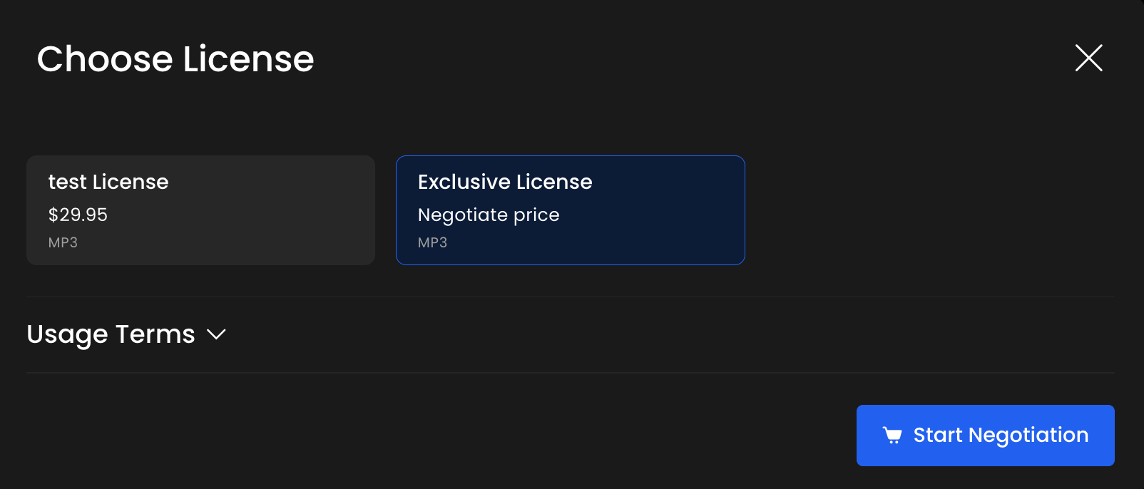The height and width of the screenshot is (489, 1144).
Task: Expand the Usage Terms section heading
Action: 111,334
